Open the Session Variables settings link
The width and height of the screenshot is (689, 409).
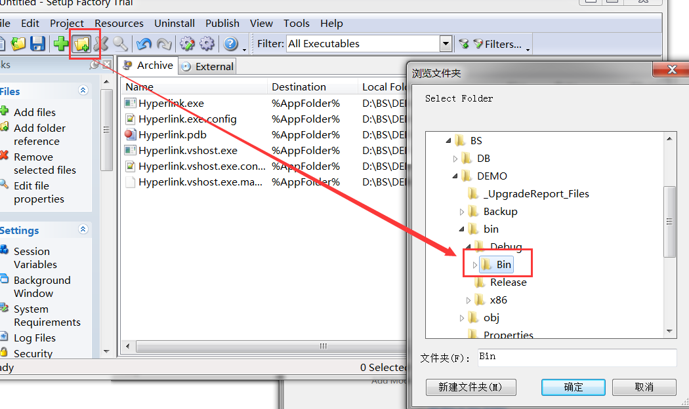(35, 258)
